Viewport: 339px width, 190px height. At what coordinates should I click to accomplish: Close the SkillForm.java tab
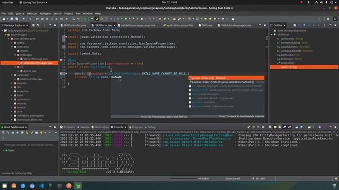tap(114, 25)
